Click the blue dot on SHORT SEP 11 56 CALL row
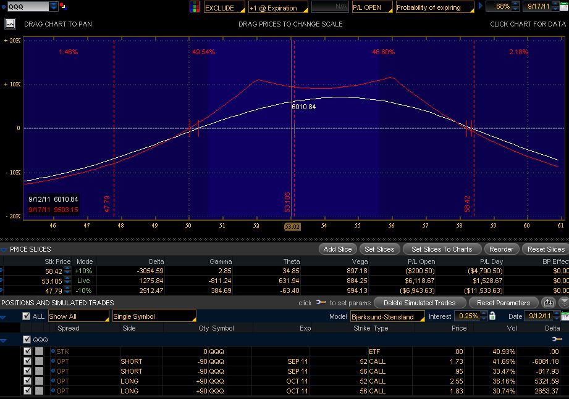 coord(53,371)
